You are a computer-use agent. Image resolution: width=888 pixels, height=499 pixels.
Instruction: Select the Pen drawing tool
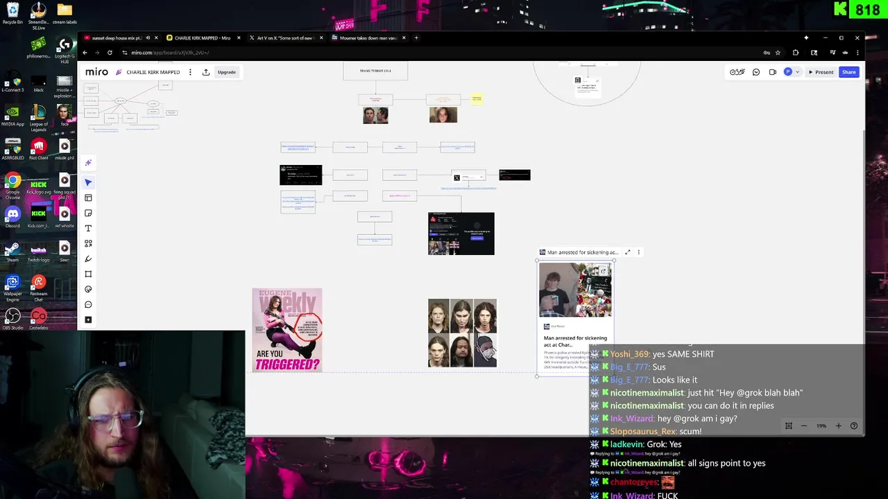88,259
